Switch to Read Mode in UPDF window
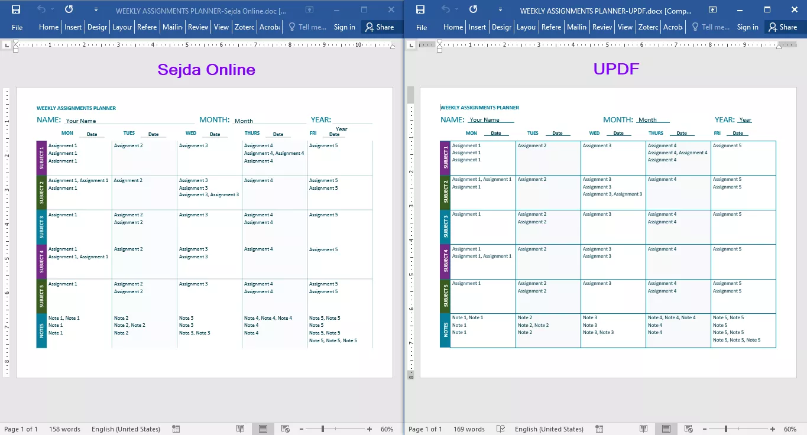Viewport: 807px width, 435px height. [x=644, y=429]
